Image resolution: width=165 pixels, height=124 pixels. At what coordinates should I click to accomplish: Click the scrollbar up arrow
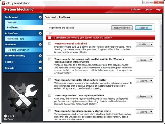point(160,22)
